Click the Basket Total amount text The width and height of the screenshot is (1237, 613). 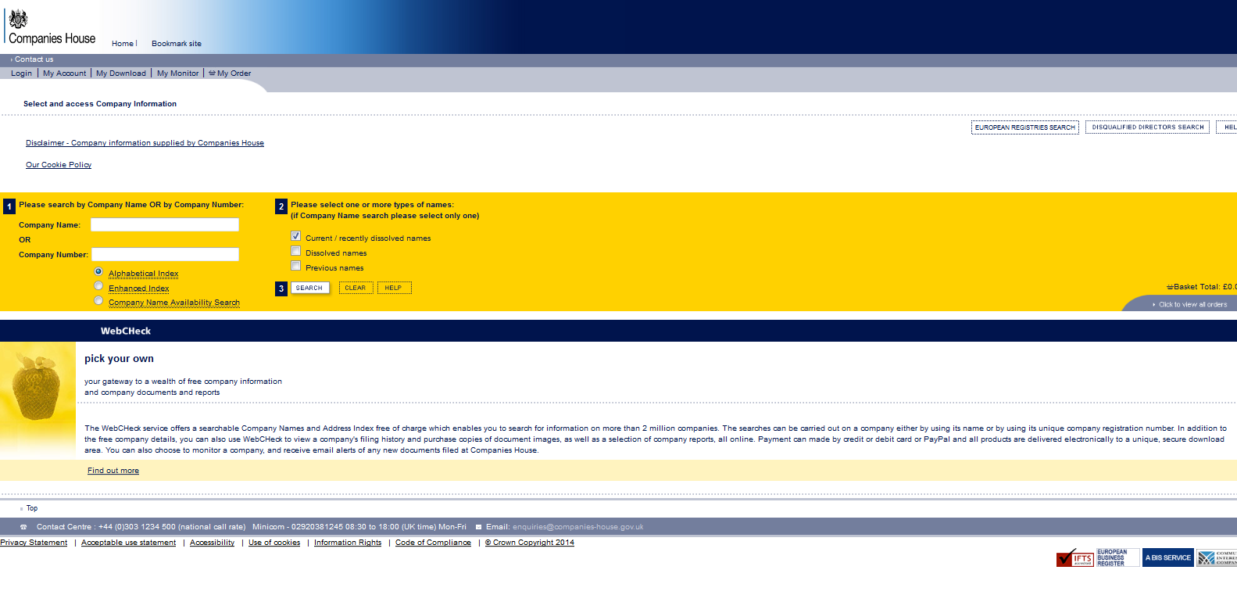pyautogui.click(x=1205, y=287)
